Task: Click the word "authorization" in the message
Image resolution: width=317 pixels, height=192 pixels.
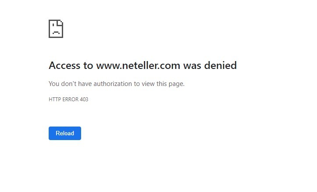Action: (113, 84)
